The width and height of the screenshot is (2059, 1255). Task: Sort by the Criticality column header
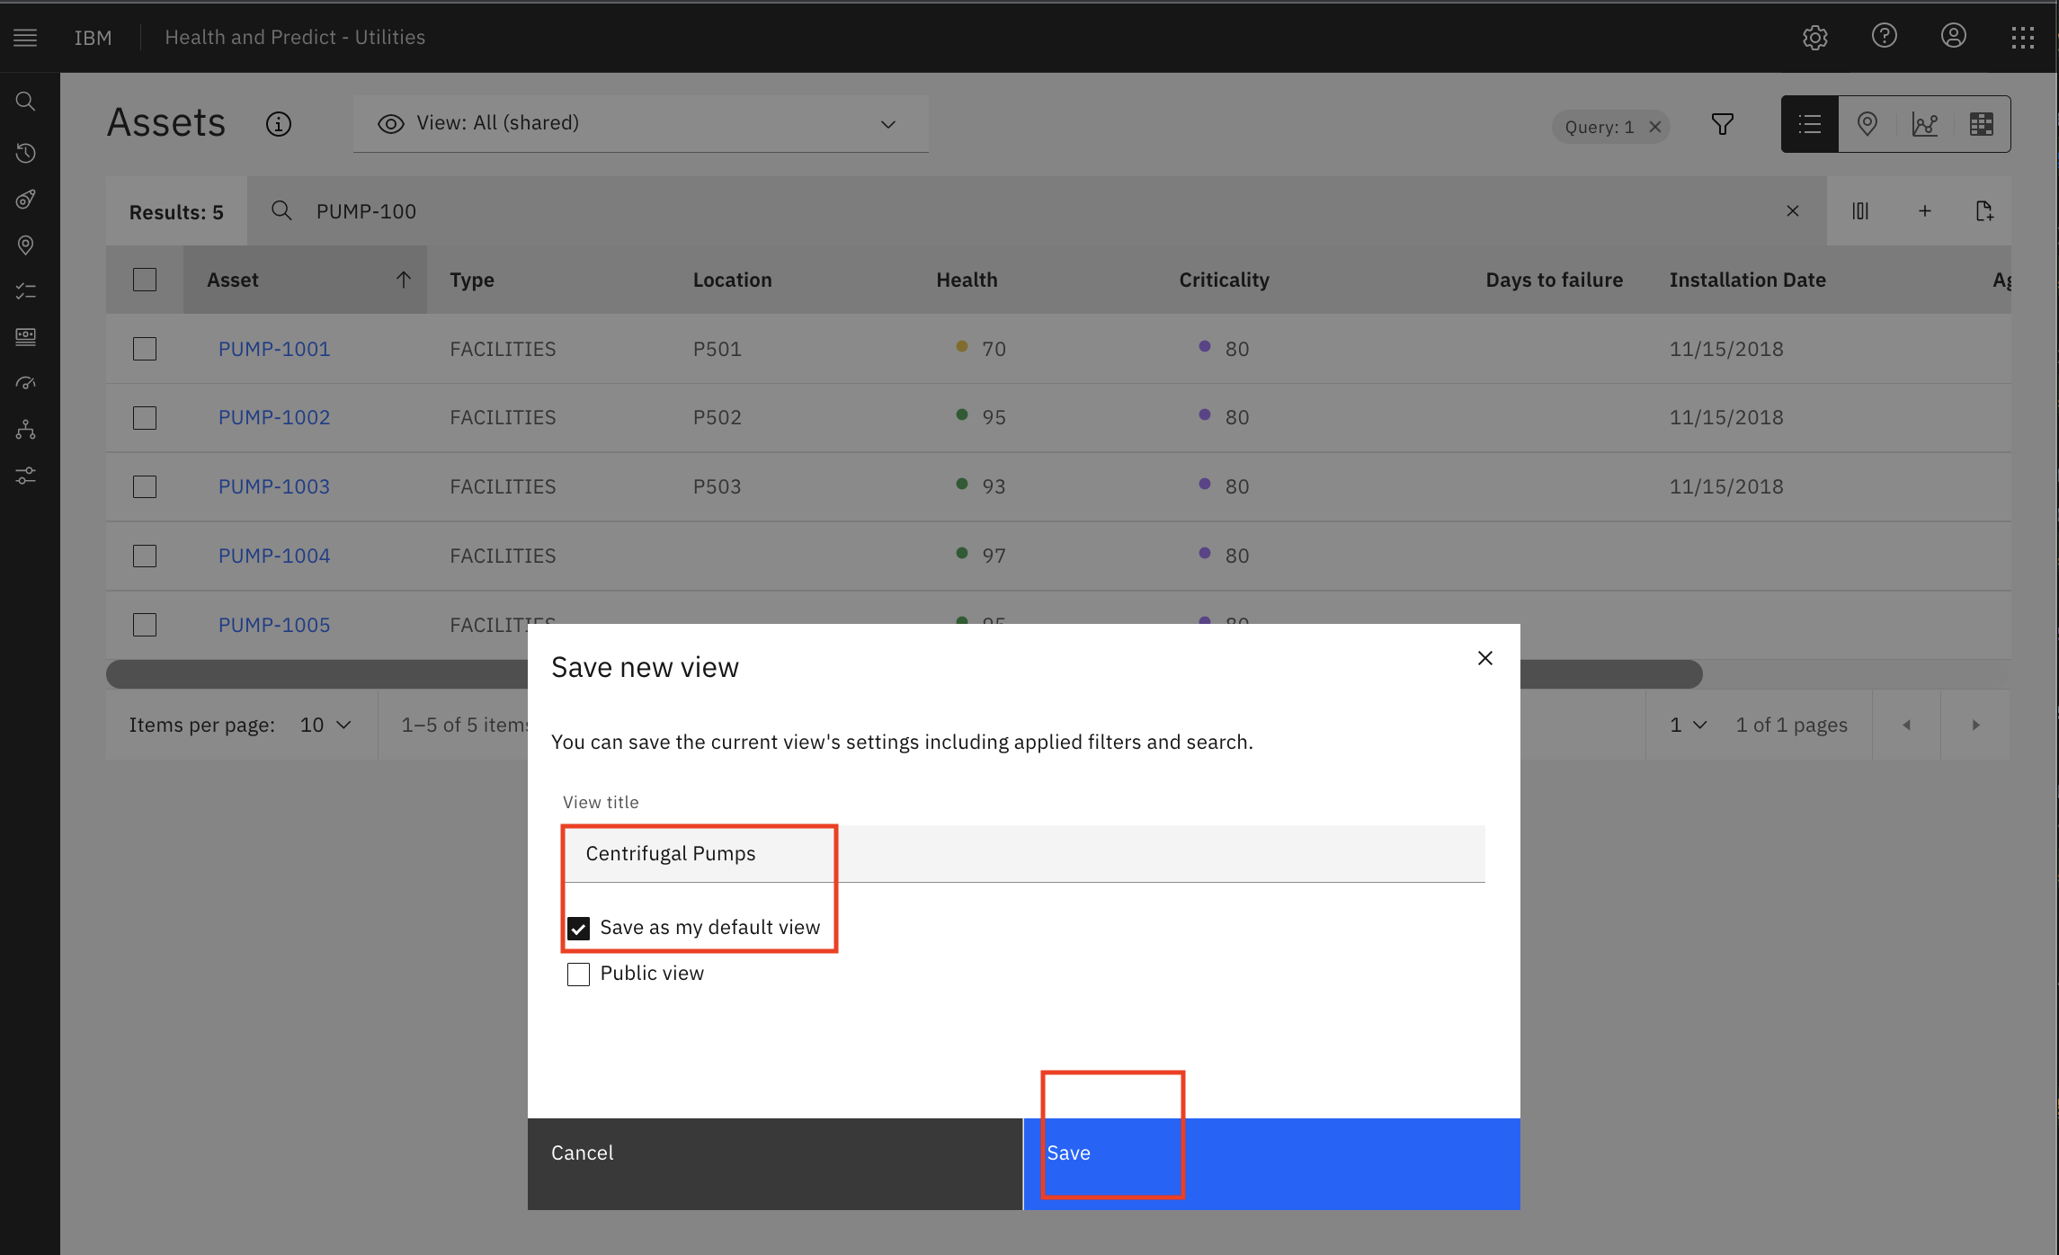tap(1224, 280)
